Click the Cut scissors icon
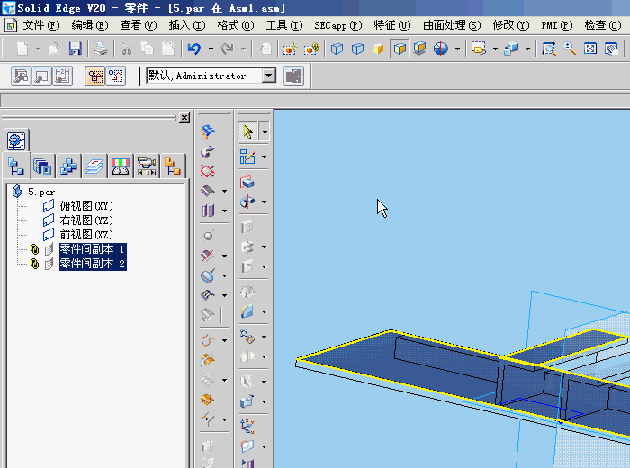Viewport: 630px width, 468px height. point(127,49)
